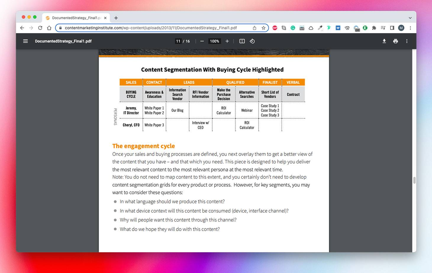Toggle the sidebar panel icon near profile avatar

pyautogui.click(x=392, y=28)
